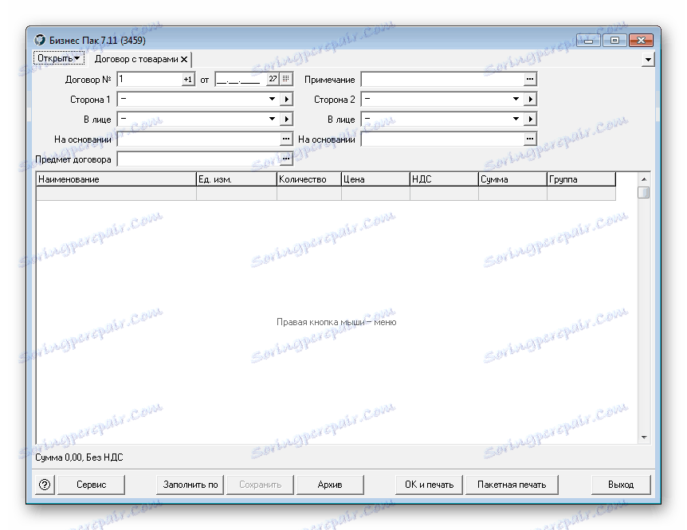Click the contract date input field
This screenshot has height=530, width=687.
point(241,79)
